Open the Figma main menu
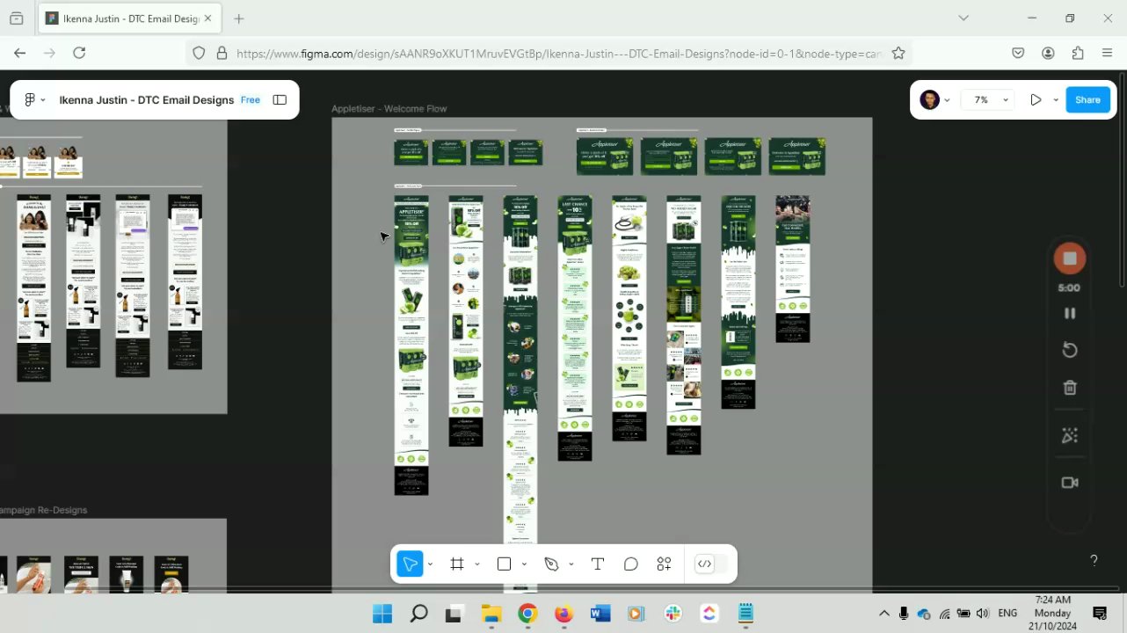1127x633 pixels. click(x=34, y=100)
